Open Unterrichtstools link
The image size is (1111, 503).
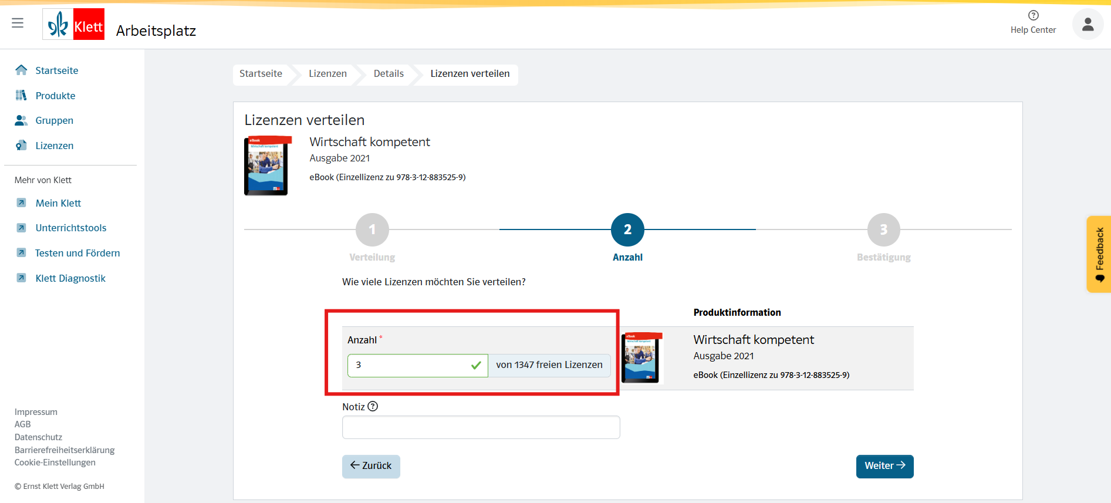[x=71, y=228]
